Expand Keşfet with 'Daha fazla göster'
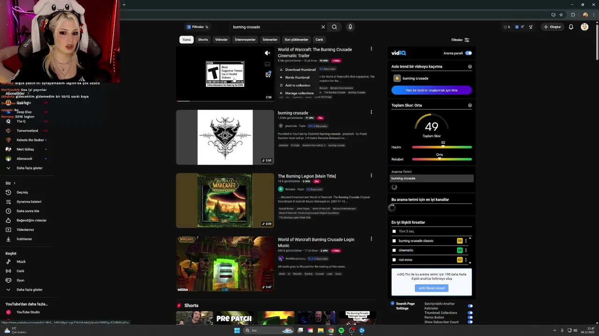599x336 pixels. (x=29, y=290)
